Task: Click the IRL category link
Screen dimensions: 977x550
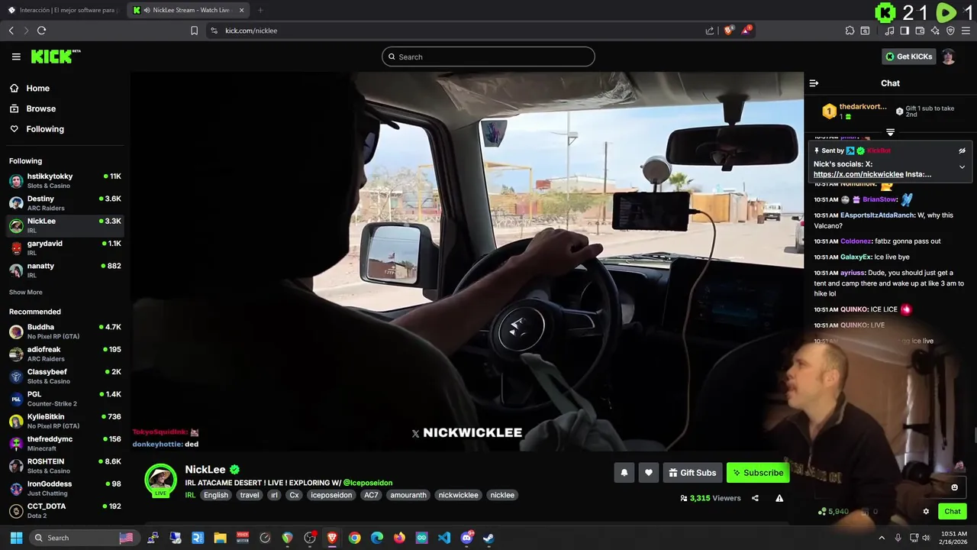Action: pos(190,495)
